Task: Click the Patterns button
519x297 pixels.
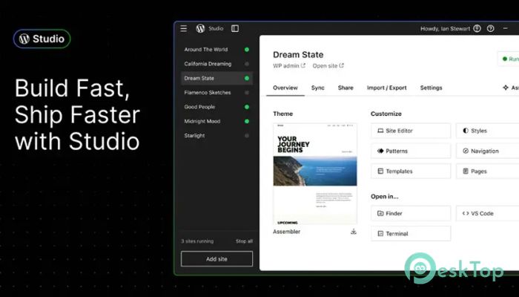Action: tap(411, 151)
